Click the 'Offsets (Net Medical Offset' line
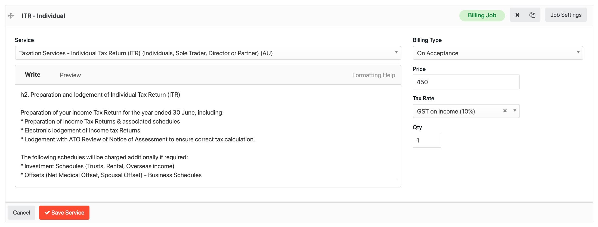Image resolution: width=598 pixels, height=227 pixels. (x=111, y=175)
